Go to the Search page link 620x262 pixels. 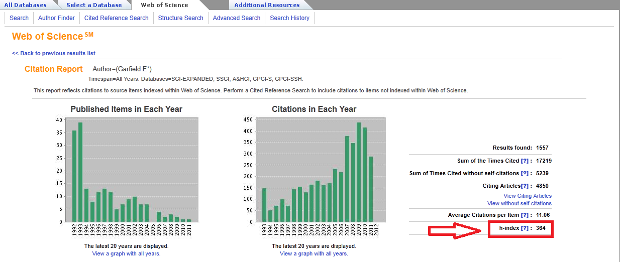[x=19, y=18]
